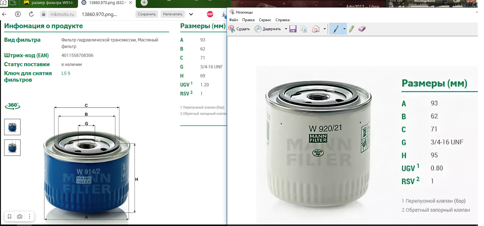Click the H value 69 in browser table
This screenshot has height=226, width=484.
click(203, 76)
